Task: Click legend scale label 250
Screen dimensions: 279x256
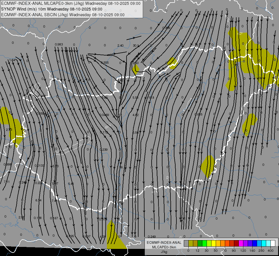Action: coord(261,251)
